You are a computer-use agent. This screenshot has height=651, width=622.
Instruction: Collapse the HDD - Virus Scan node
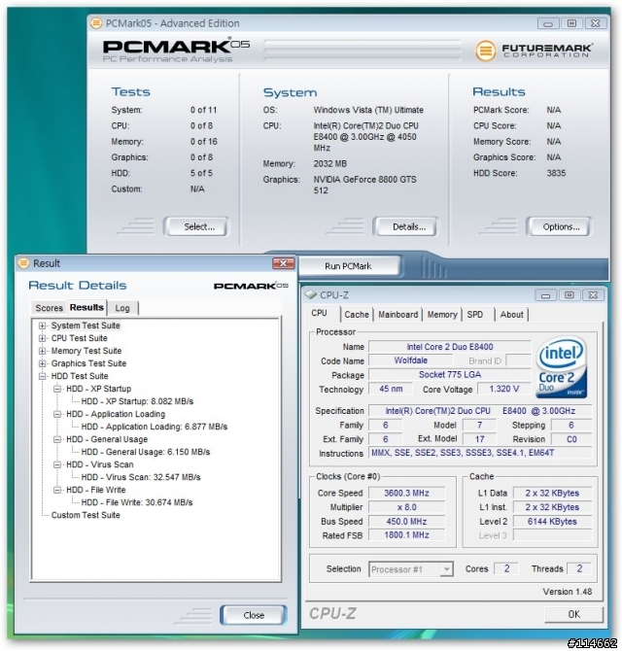point(57,464)
